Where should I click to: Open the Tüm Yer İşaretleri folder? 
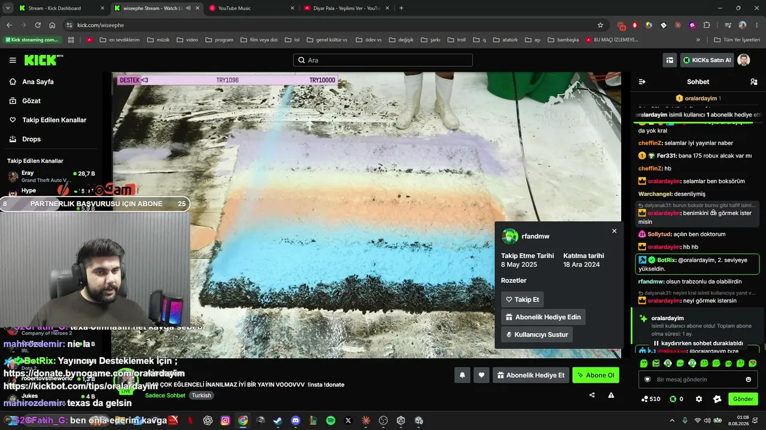738,40
